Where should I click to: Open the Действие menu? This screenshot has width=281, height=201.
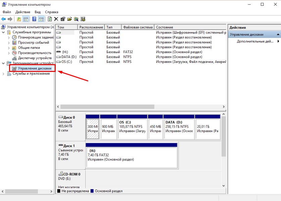(x=22, y=12)
